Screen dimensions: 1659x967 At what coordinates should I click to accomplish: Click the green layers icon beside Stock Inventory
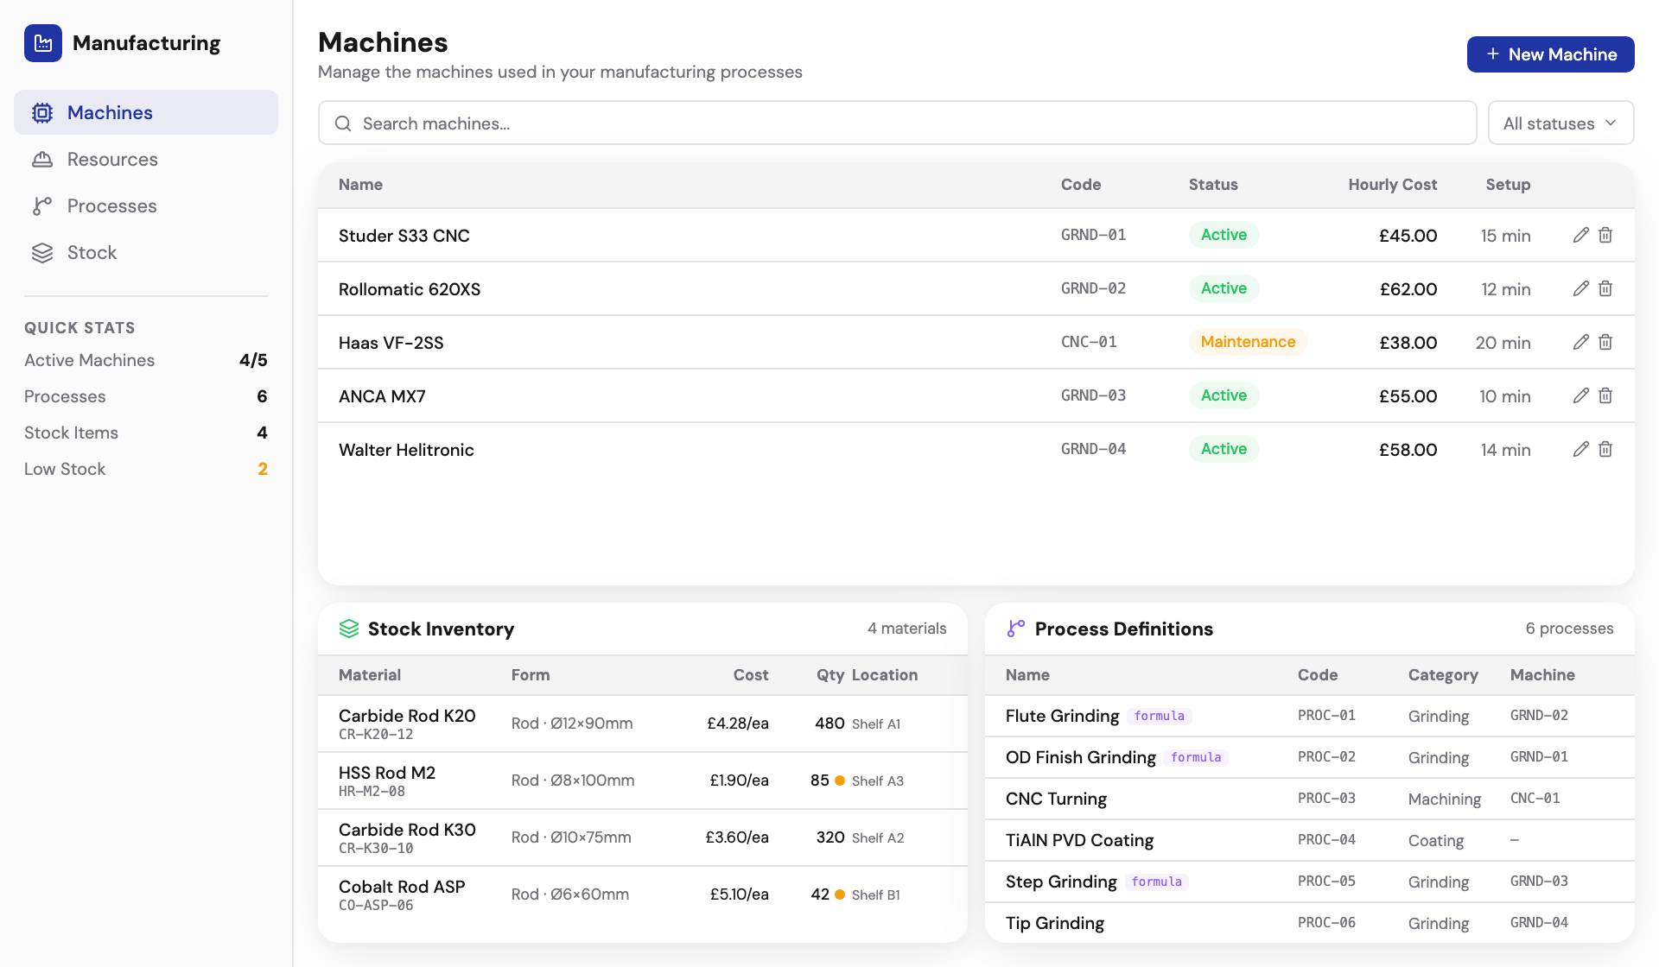(349, 629)
